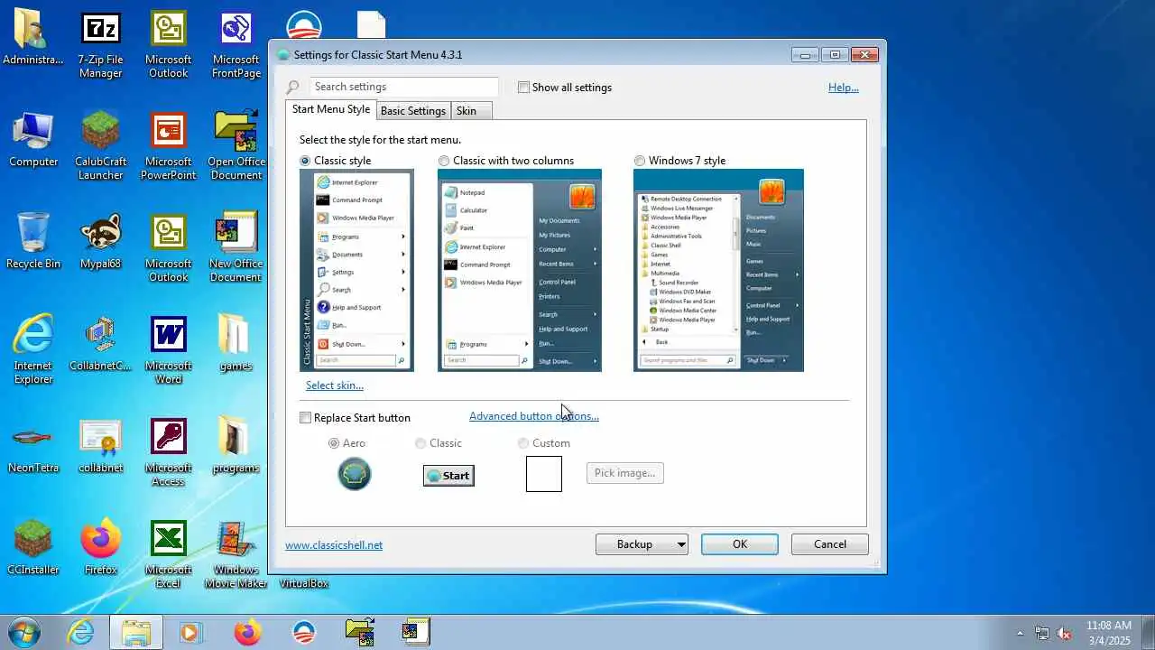Open Internet Explorer from the taskbar
Viewport: 1155px width, 650px height.
pyautogui.click(x=81, y=632)
